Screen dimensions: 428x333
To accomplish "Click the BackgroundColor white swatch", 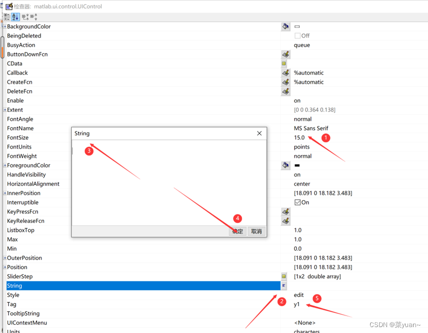I will pos(297,27).
